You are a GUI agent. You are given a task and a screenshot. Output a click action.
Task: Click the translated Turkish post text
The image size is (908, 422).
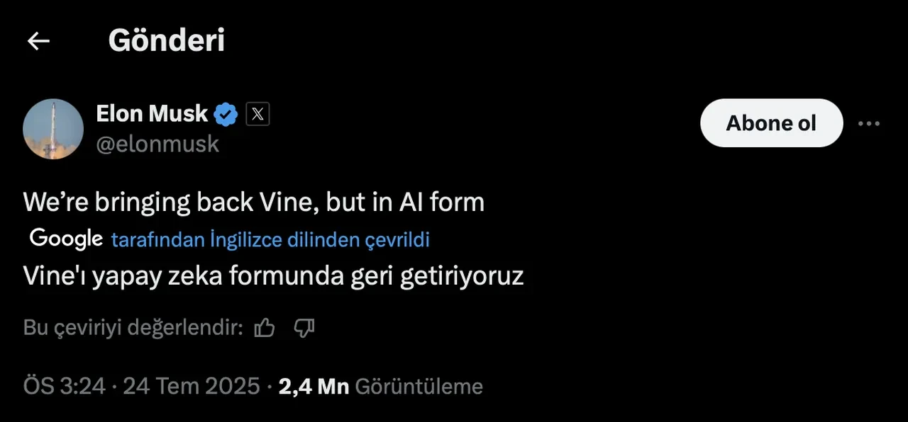[273, 275]
